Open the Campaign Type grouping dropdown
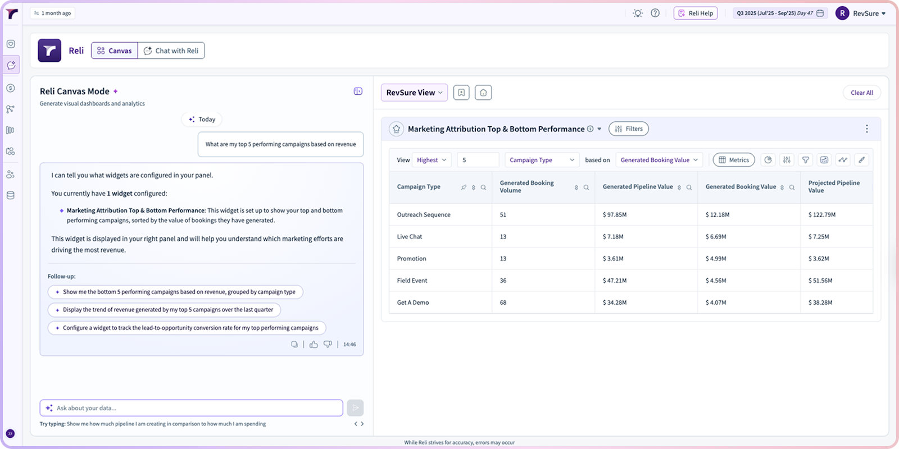This screenshot has height=449, width=899. coord(542,160)
